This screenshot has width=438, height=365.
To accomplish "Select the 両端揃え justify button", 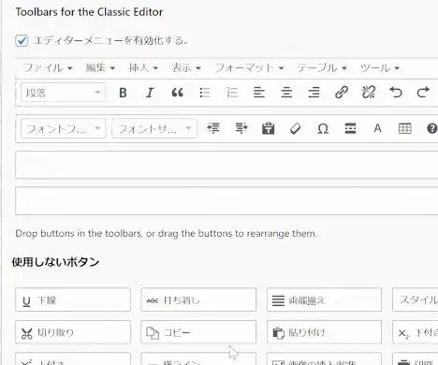I will (x=324, y=300).
